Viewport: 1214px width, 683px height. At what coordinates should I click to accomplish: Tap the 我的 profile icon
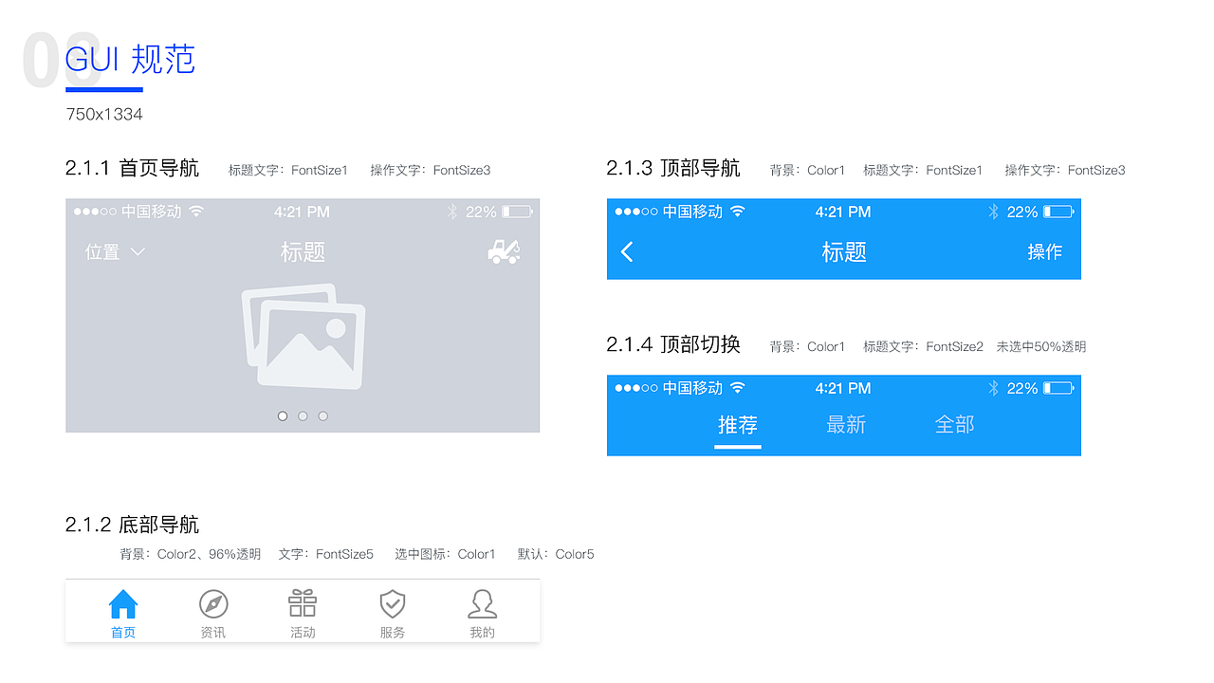tap(482, 604)
